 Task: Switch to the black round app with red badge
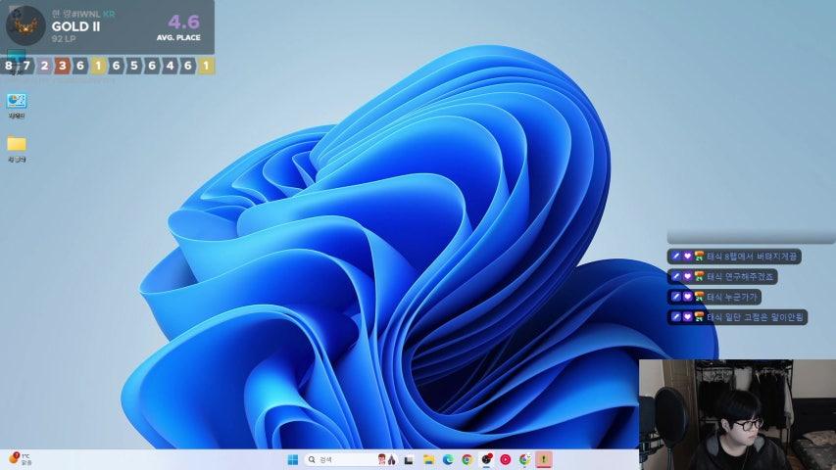[x=486, y=459]
